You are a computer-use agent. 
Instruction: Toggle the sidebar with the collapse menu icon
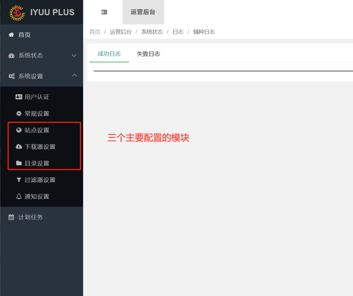click(x=104, y=12)
